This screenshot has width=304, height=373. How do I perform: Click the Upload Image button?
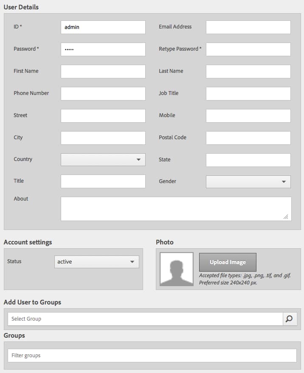pyautogui.click(x=228, y=262)
